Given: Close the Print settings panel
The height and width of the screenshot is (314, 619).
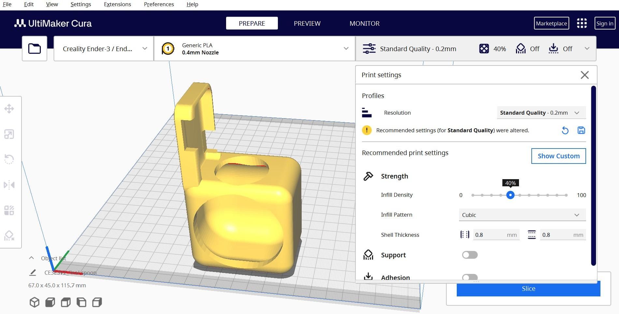Looking at the screenshot, I should tap(584, 75).
